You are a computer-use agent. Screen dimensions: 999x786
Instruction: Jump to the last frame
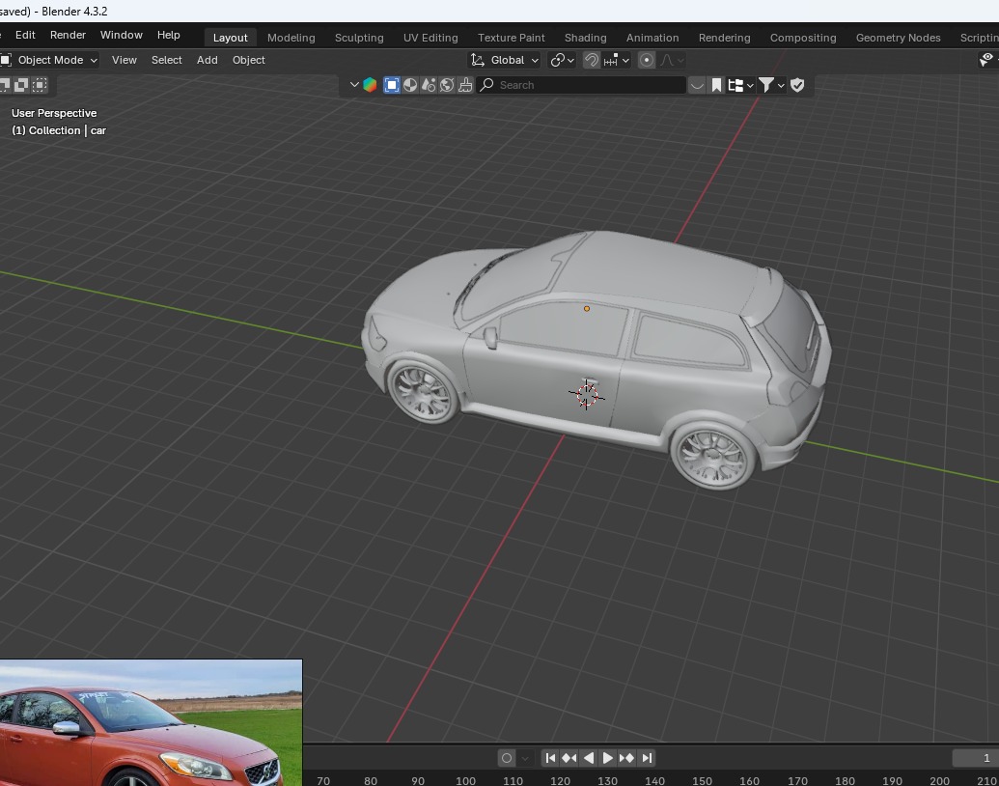[x=647, y=758]
